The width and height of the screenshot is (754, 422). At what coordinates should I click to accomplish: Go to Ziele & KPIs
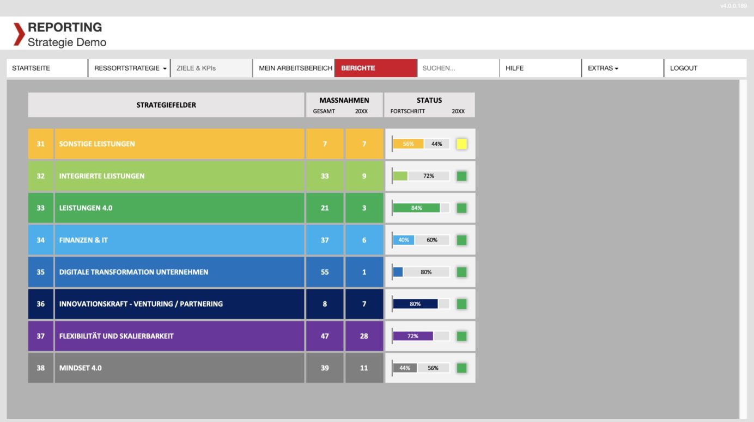195,68
